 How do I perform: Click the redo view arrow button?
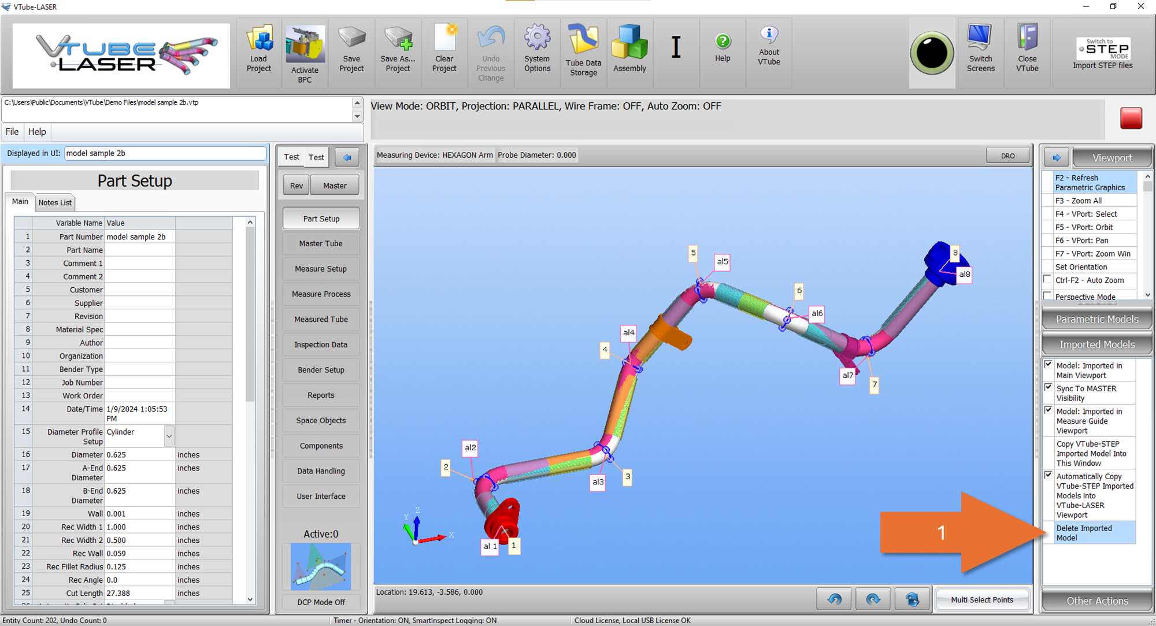click(873, 599)
